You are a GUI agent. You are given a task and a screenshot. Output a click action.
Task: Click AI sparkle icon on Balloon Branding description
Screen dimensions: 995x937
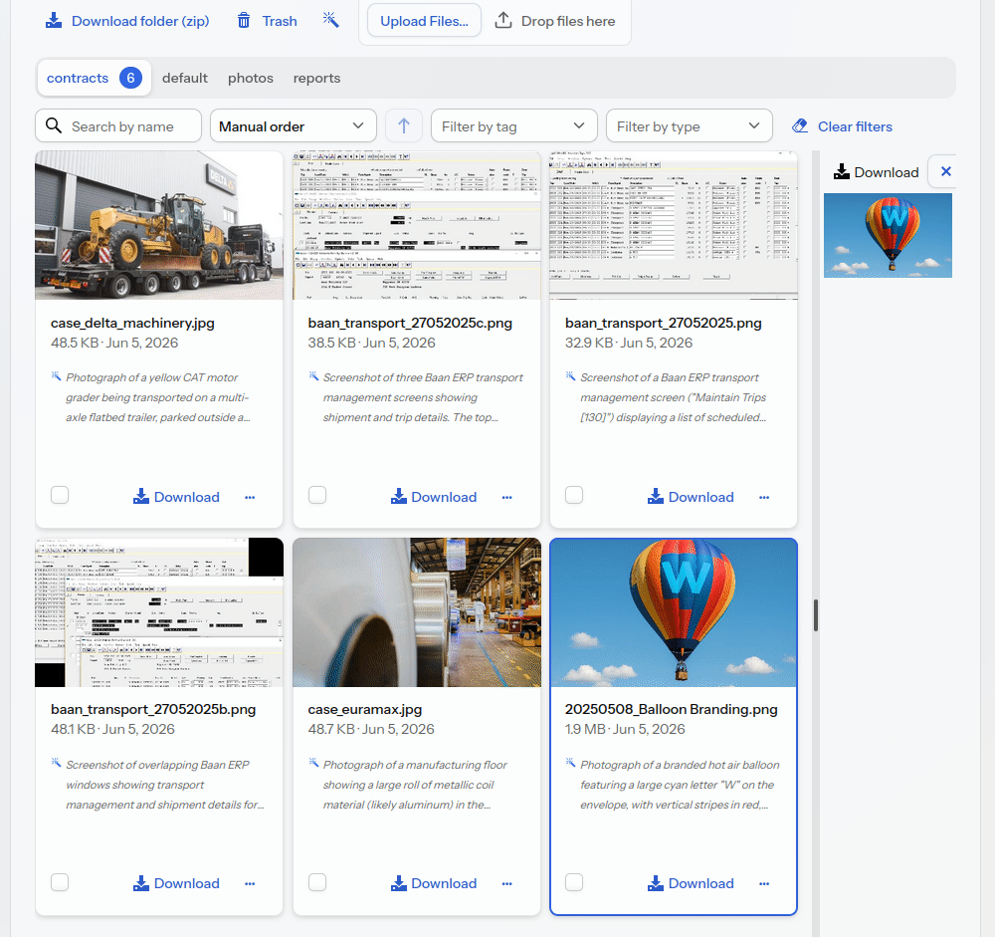[570, 763]
